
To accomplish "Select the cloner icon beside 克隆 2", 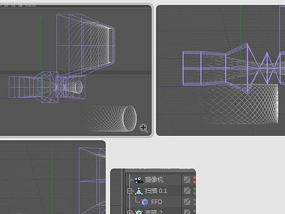I will pyautogui.click(x=139, y=212).
